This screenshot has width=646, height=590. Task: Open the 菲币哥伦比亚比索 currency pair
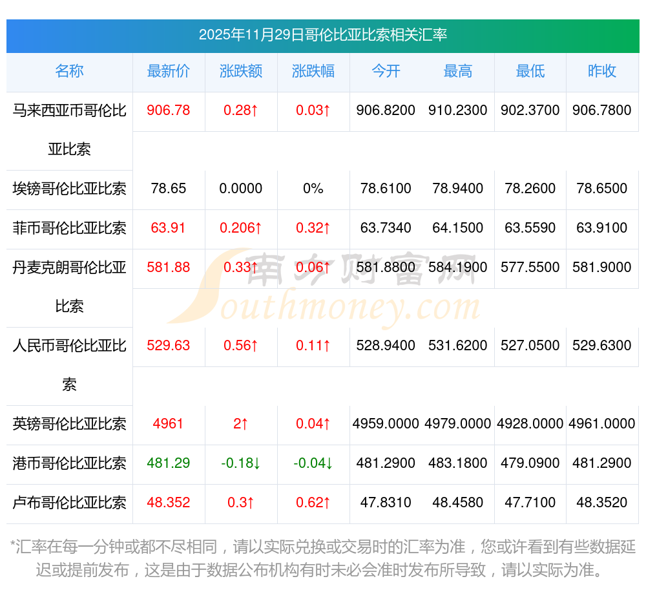[x=69, y=228]
